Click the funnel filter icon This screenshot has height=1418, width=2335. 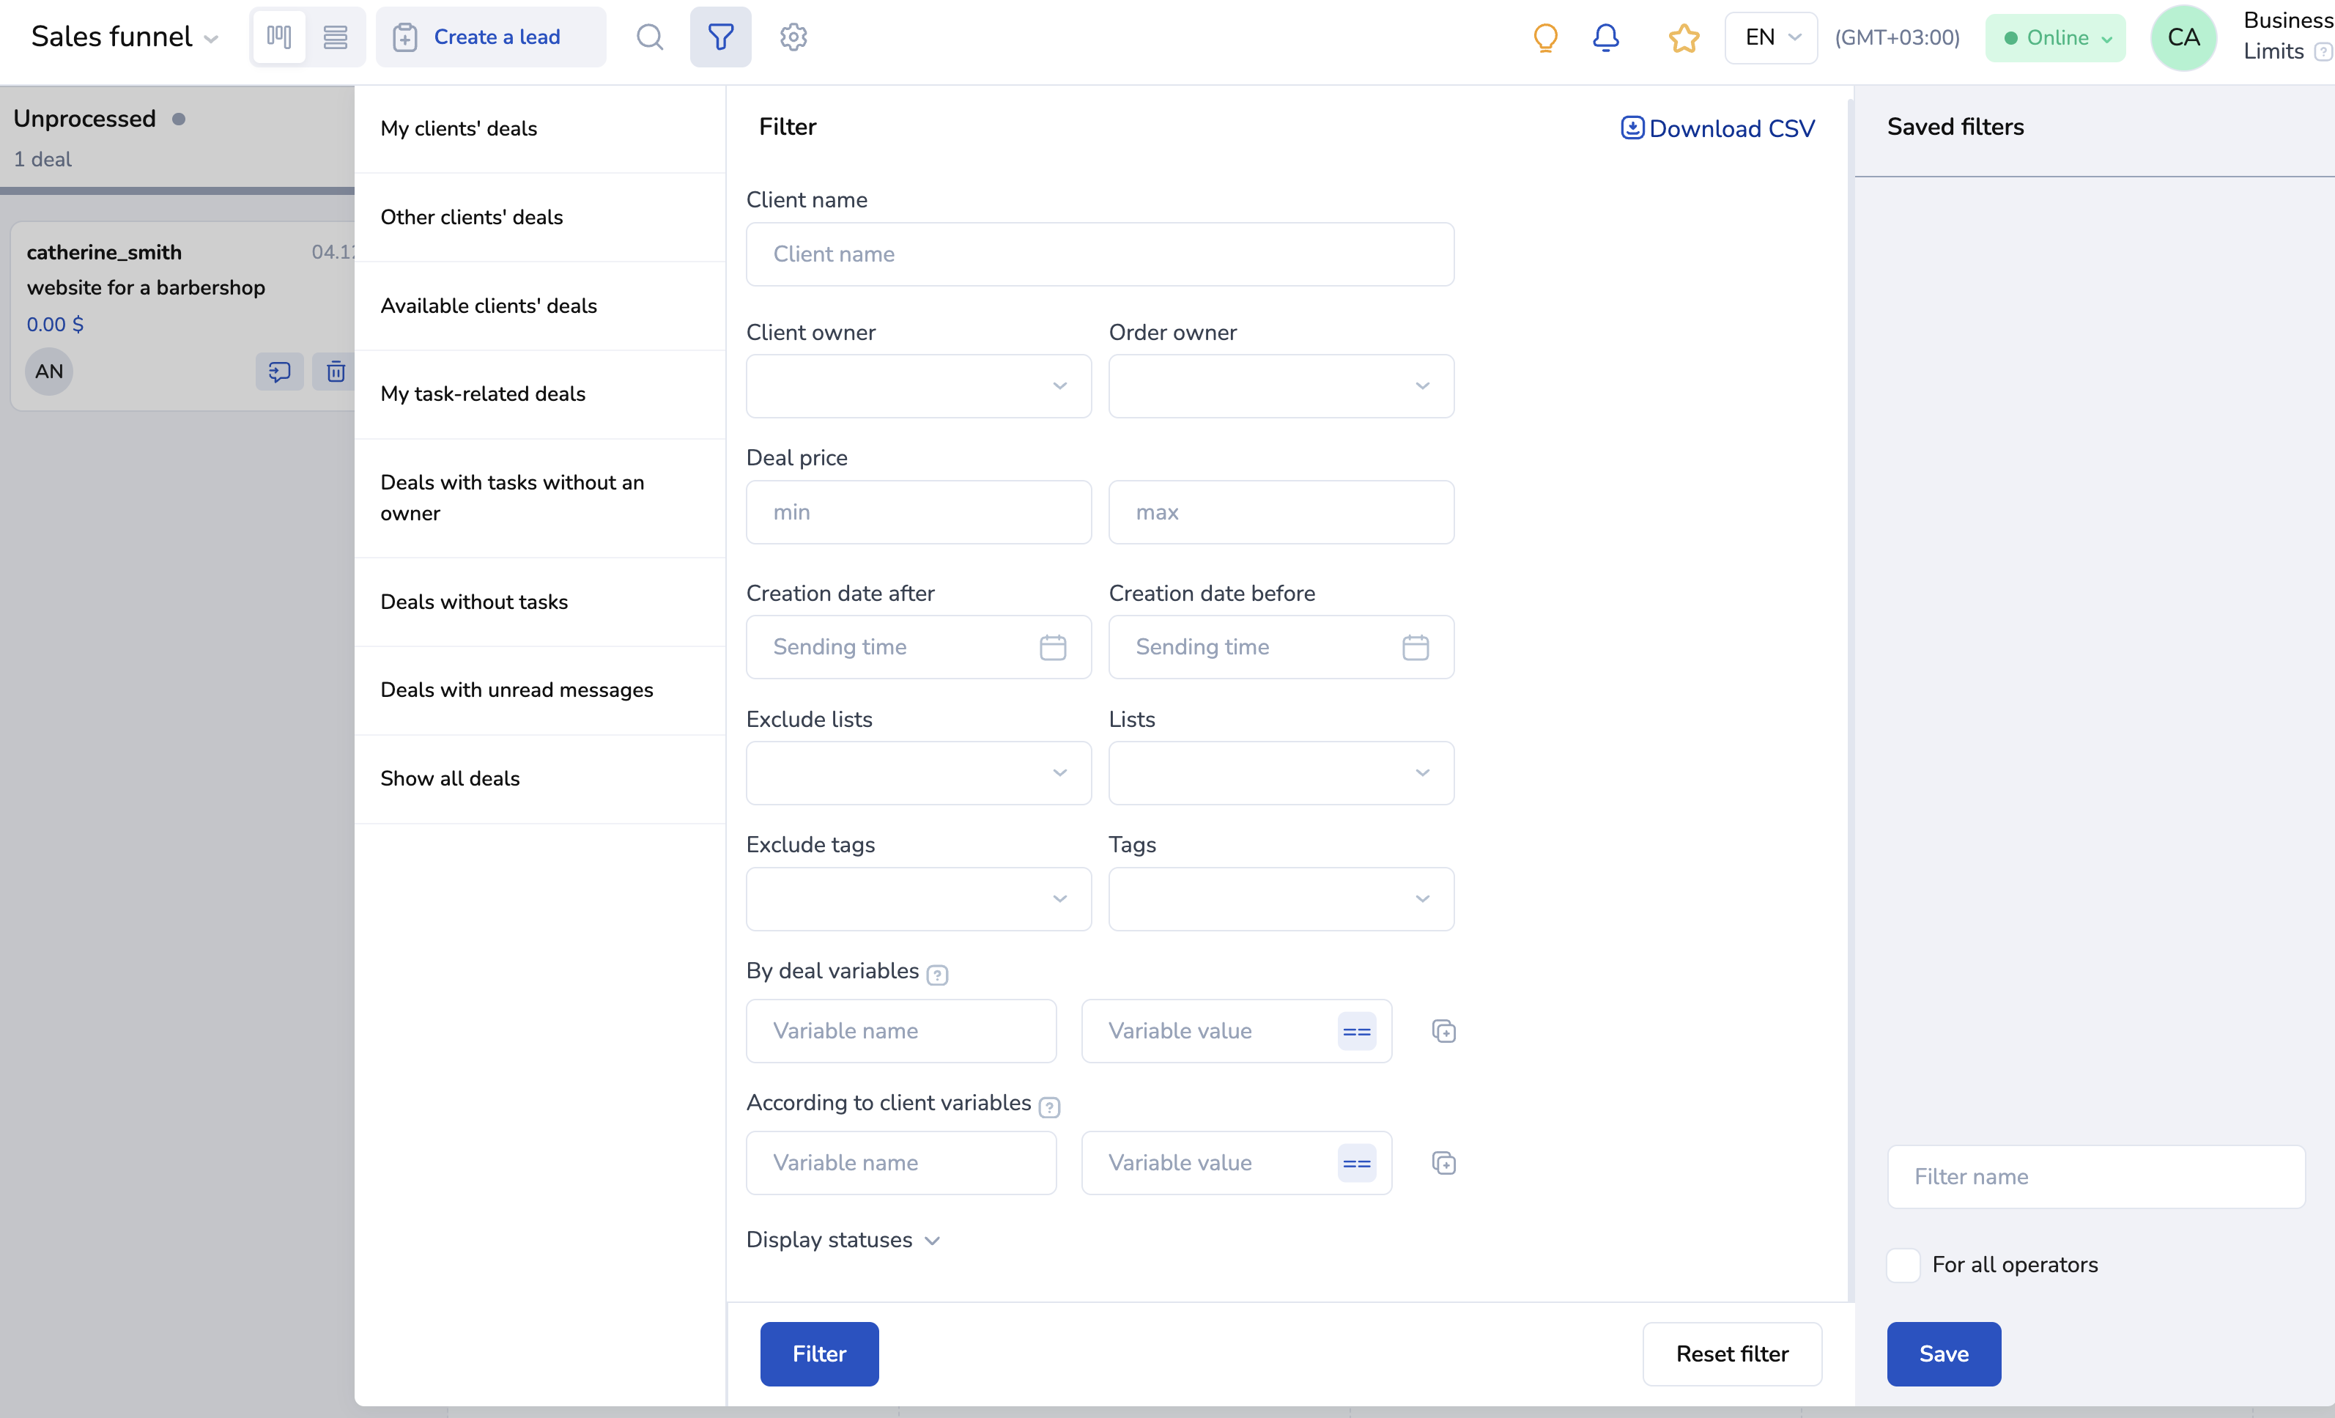click(x=720, y=37)
